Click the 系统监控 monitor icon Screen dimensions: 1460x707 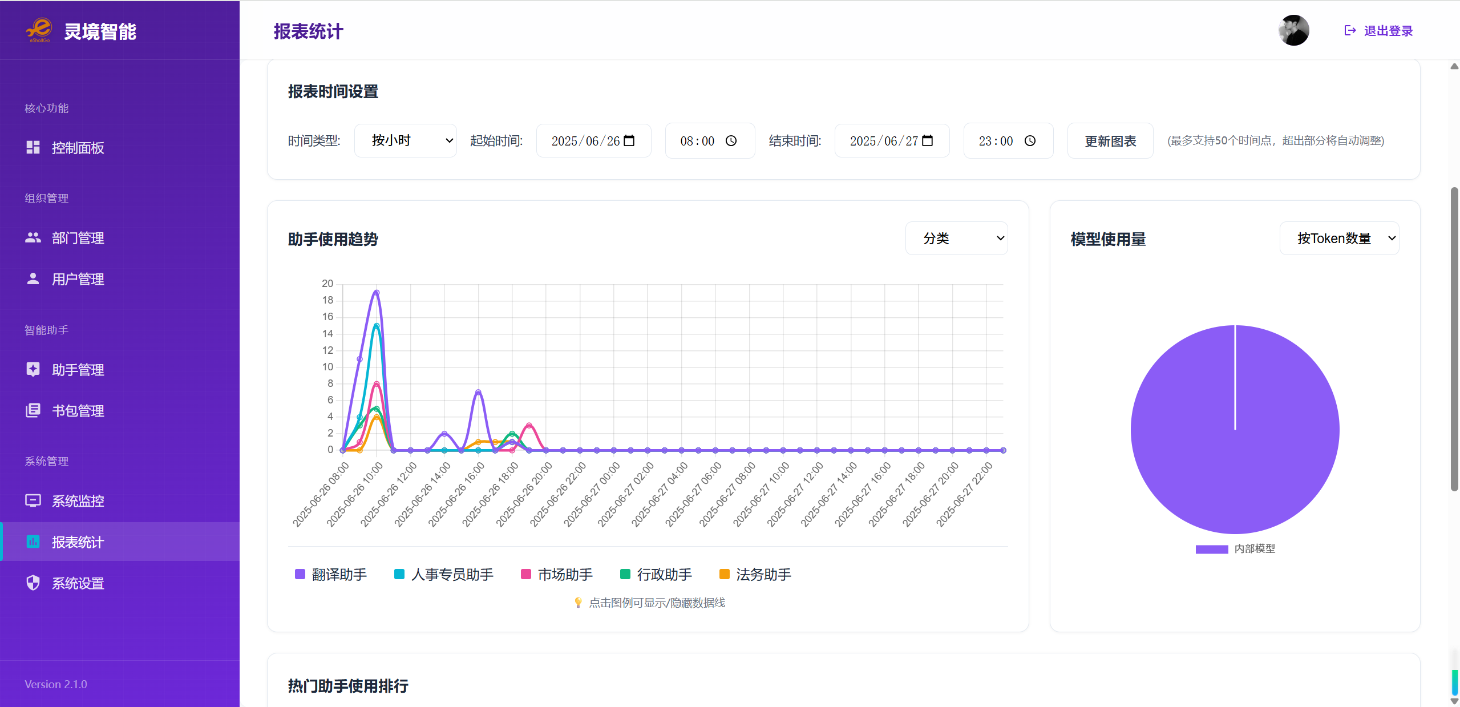[33, 501]
